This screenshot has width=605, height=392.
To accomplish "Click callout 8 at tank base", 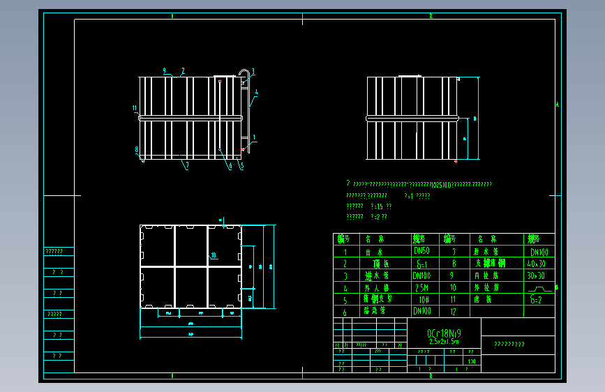I will [137, 149].
